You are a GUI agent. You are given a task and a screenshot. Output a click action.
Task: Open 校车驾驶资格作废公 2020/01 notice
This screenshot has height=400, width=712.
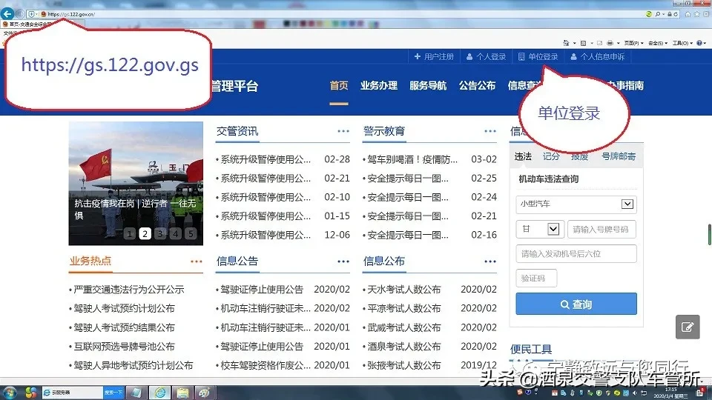(266, 365)
